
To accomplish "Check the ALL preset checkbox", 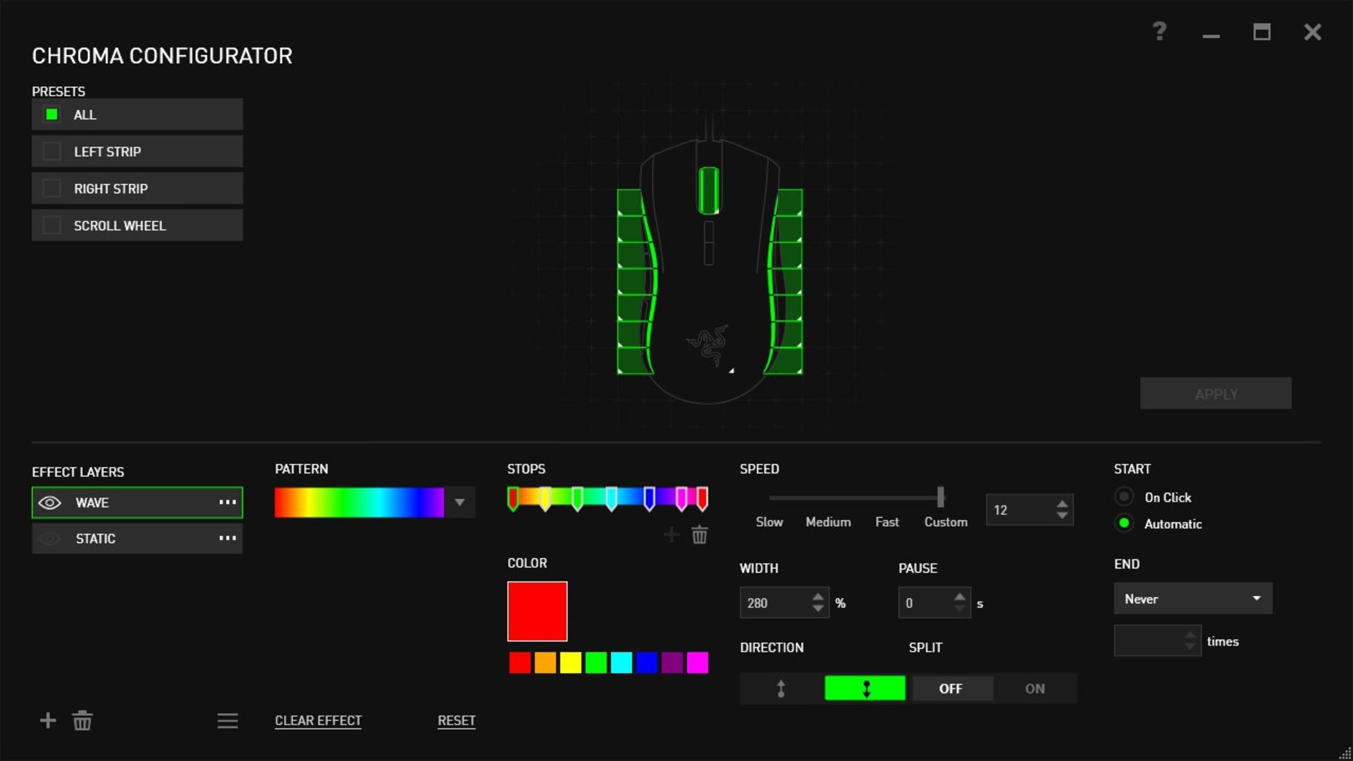I will (51, 114).
